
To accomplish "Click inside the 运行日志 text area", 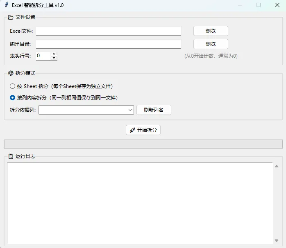I will coord(140,203).
